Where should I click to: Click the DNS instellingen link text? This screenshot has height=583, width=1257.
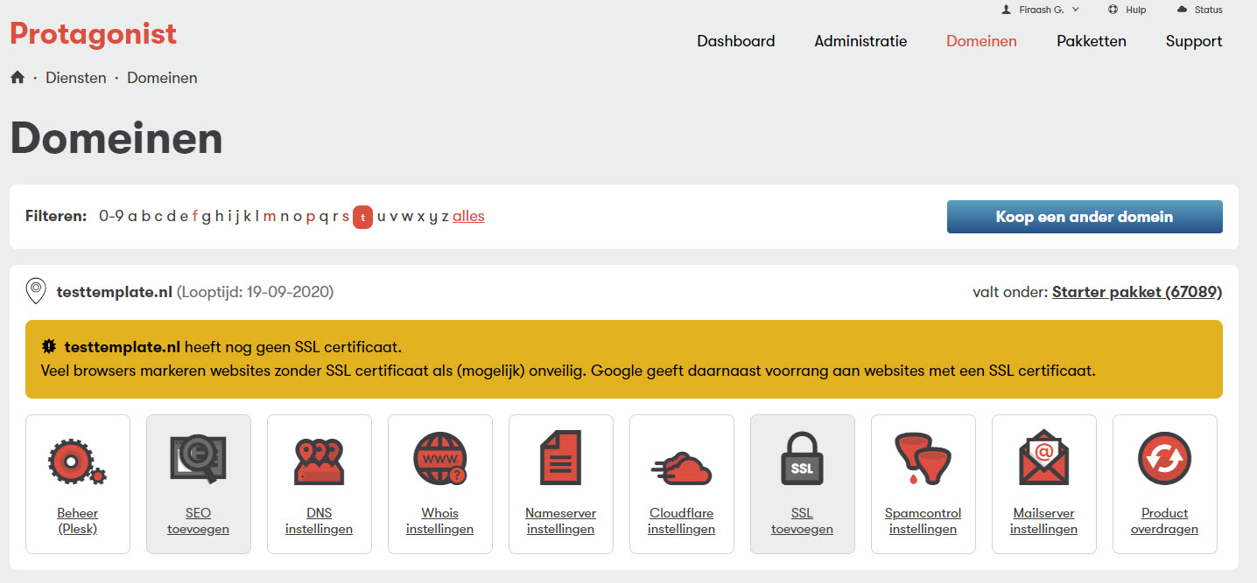[x=319, y=521]
